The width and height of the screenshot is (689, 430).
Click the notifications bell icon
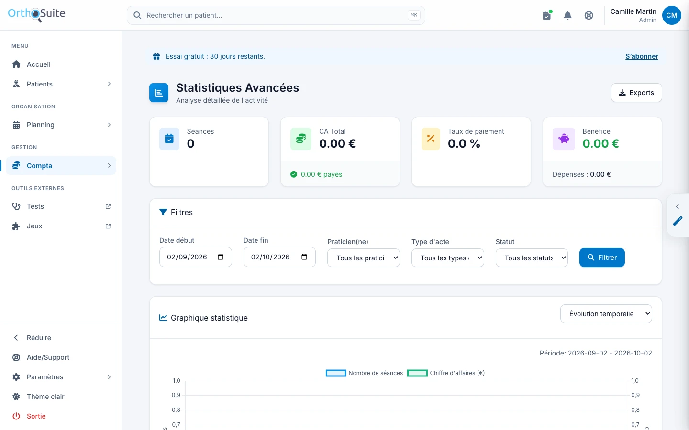[x=568, y=15]
